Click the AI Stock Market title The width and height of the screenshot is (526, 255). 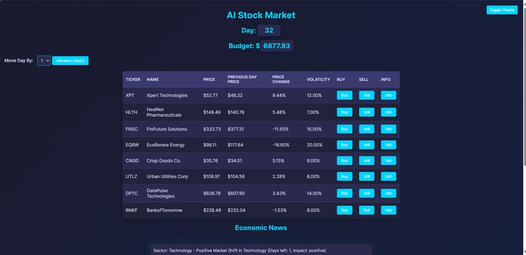coord(261,15)
